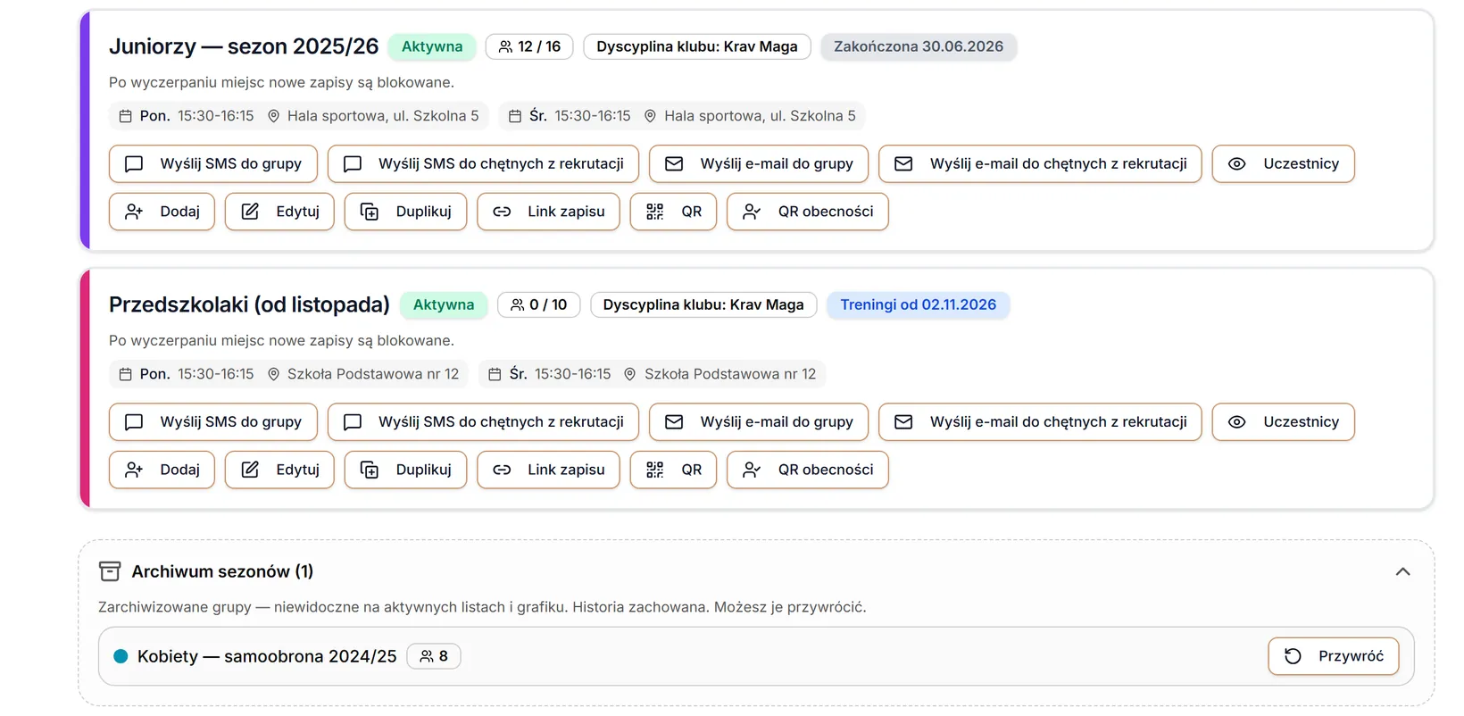Click Dodaj in the Przedszkolaki card
This screenshot has width=1464, height=716.
(x=162, y=470)
